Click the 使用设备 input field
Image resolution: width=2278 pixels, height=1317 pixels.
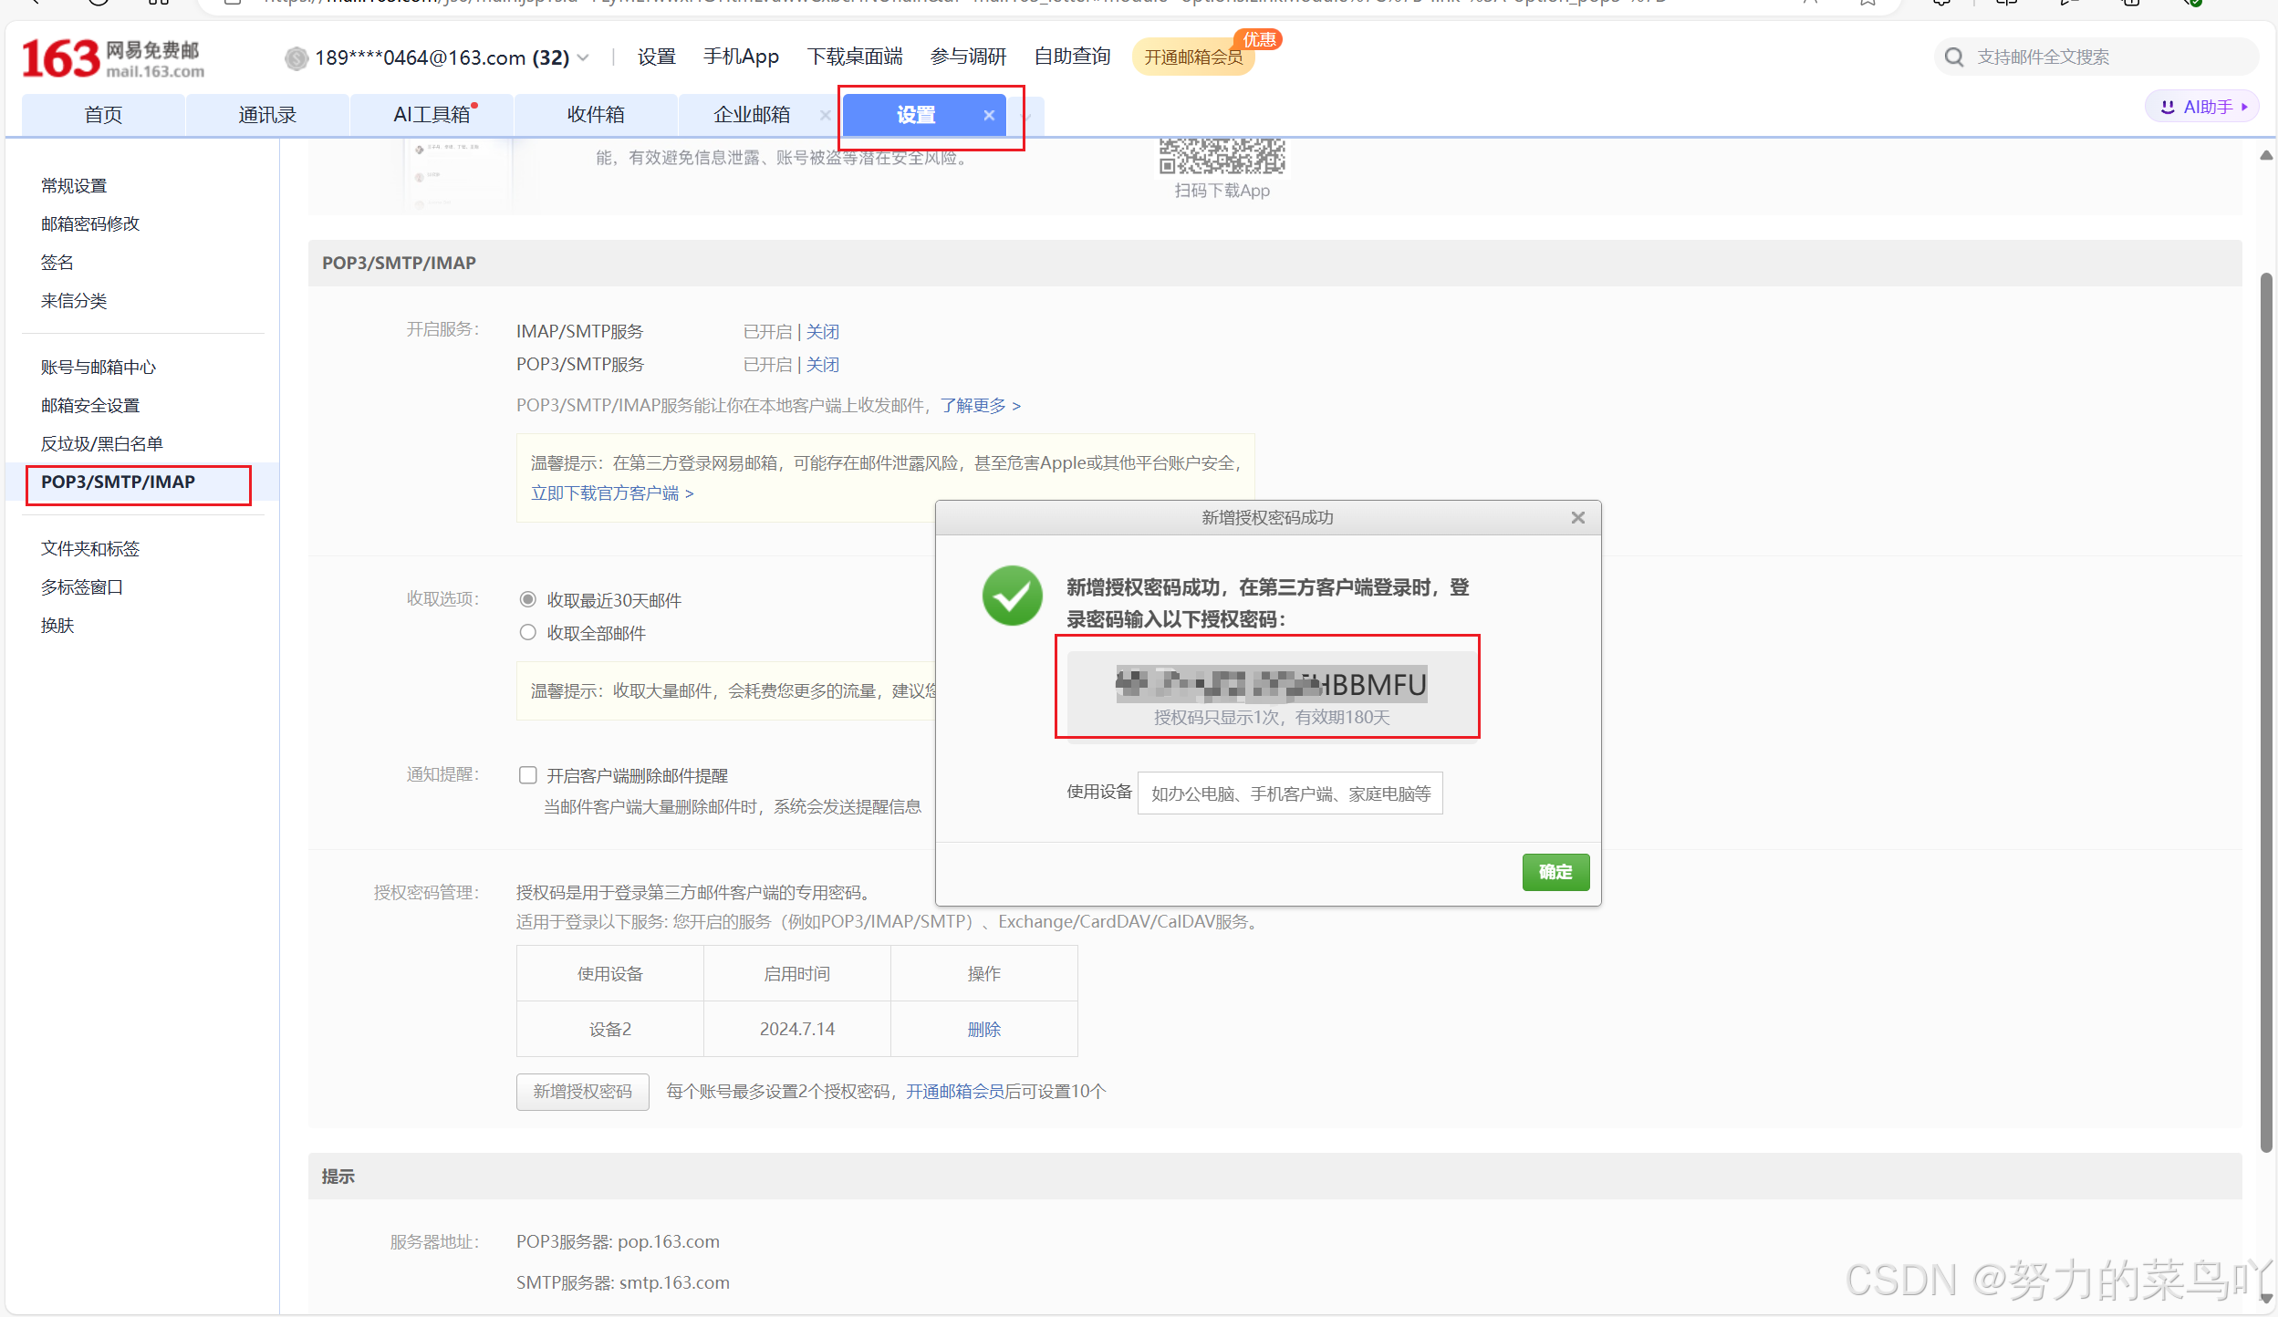pyautogui.click(x=1289, y=793)
